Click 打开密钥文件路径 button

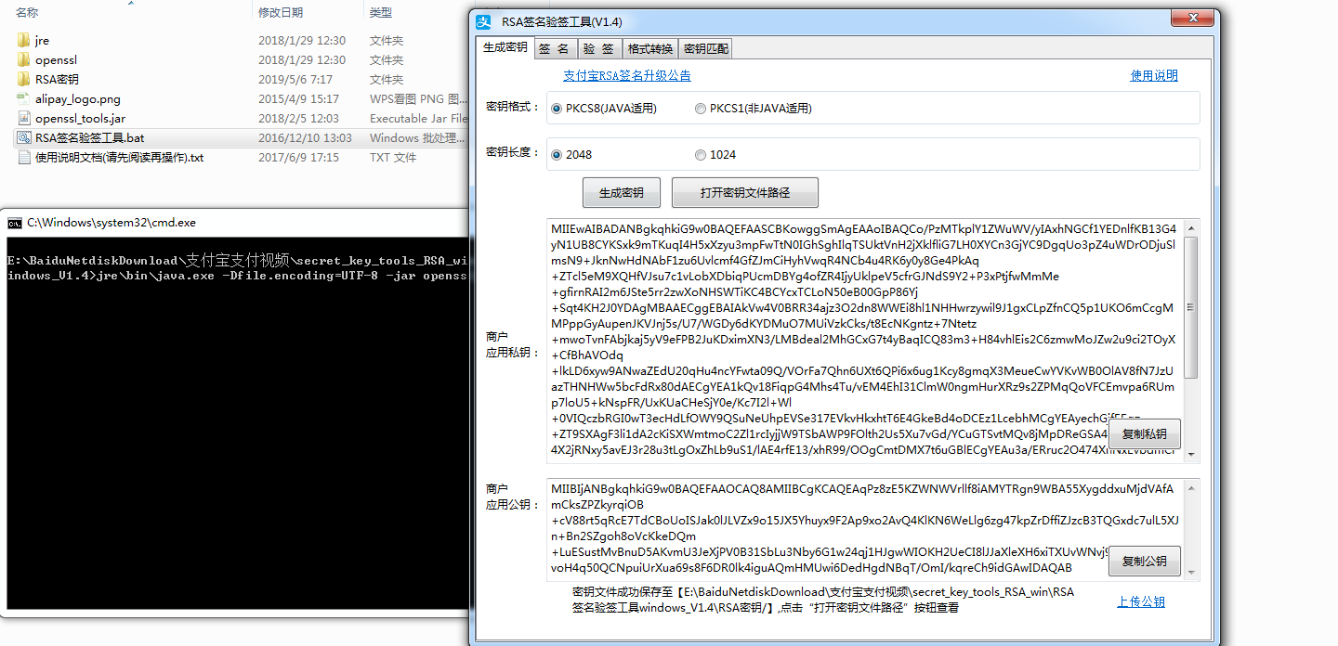pyautogui.click(x=745, y=193)
